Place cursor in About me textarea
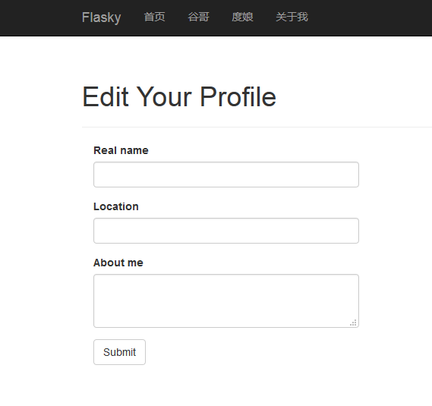The height and width of the screenshot is (406, 432). click(x=226, y=301)
